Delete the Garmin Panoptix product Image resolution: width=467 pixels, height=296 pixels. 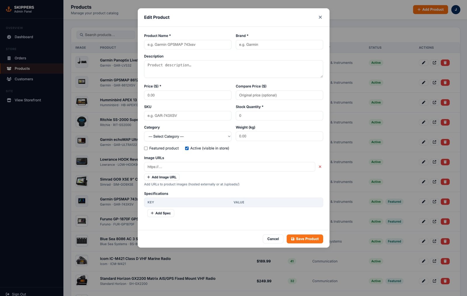click(445, 63)
